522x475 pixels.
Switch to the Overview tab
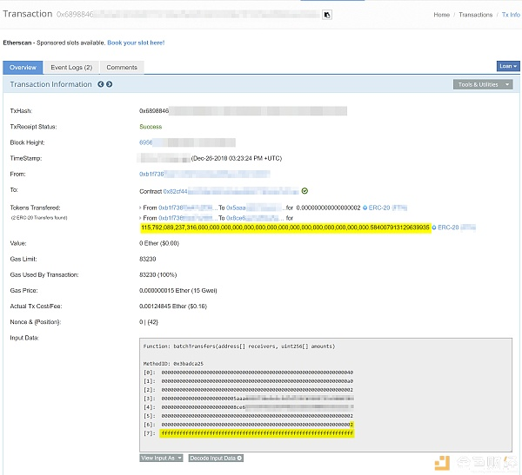coord(23,68)
